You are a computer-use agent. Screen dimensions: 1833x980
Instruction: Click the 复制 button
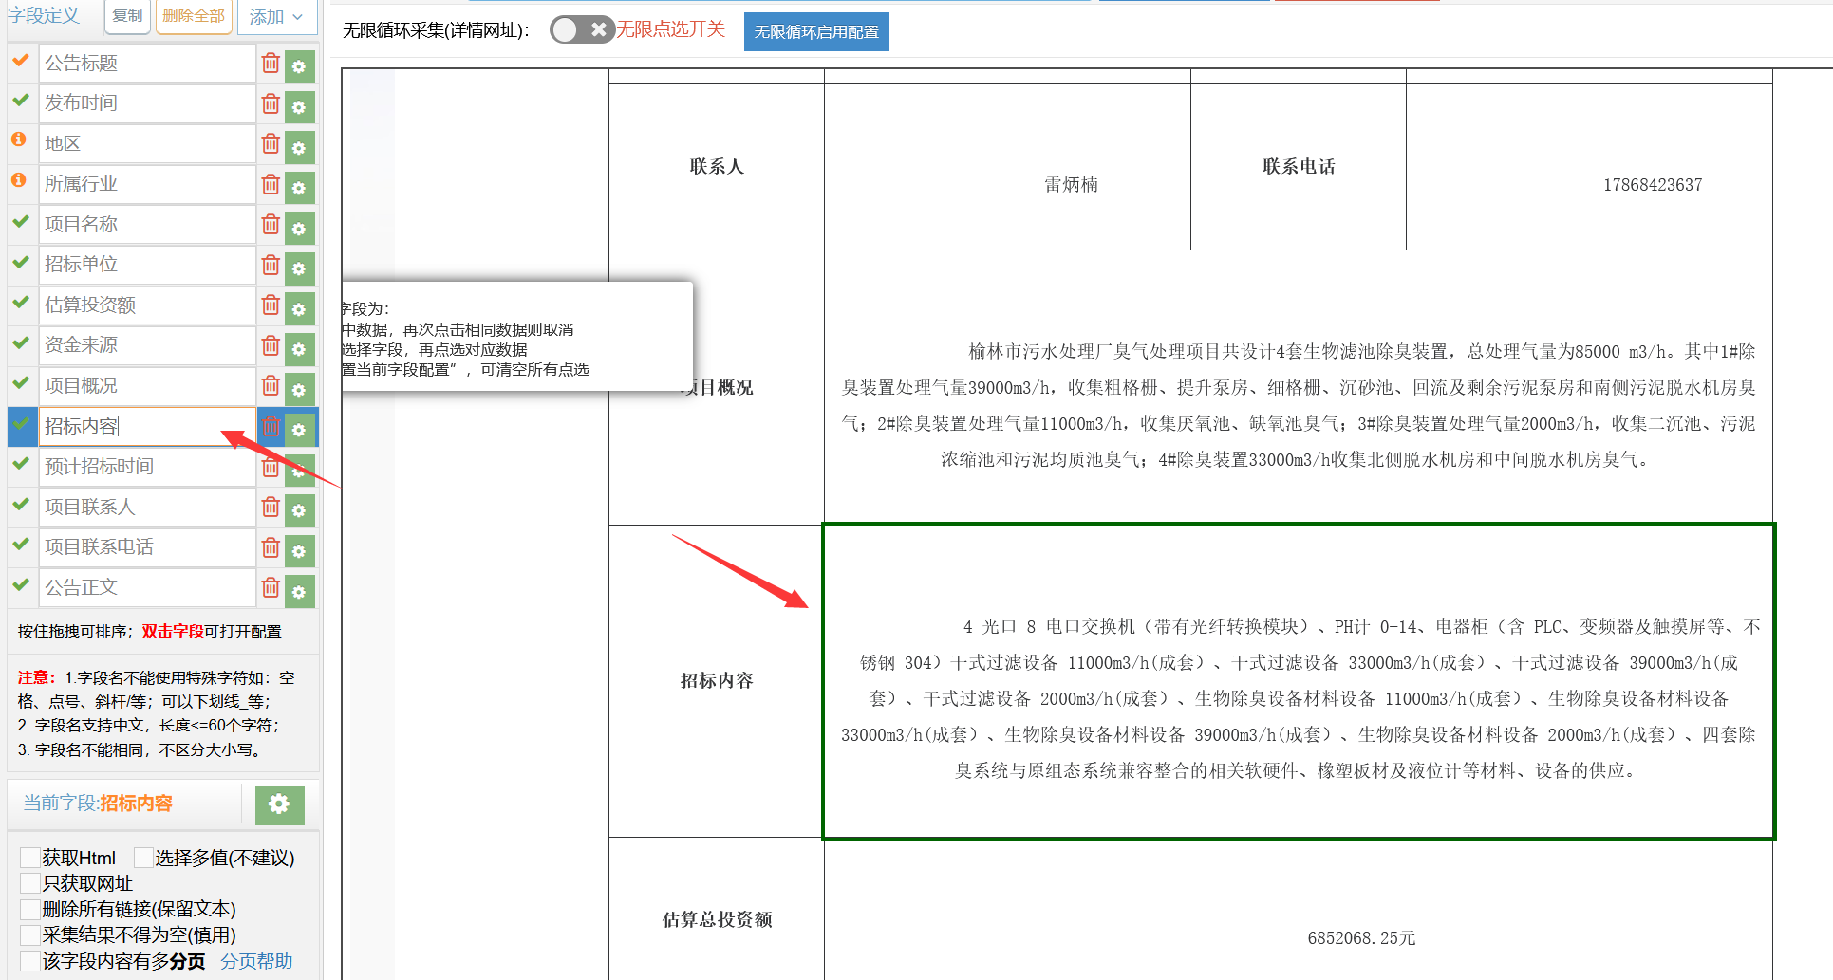(x=127, y=16)
